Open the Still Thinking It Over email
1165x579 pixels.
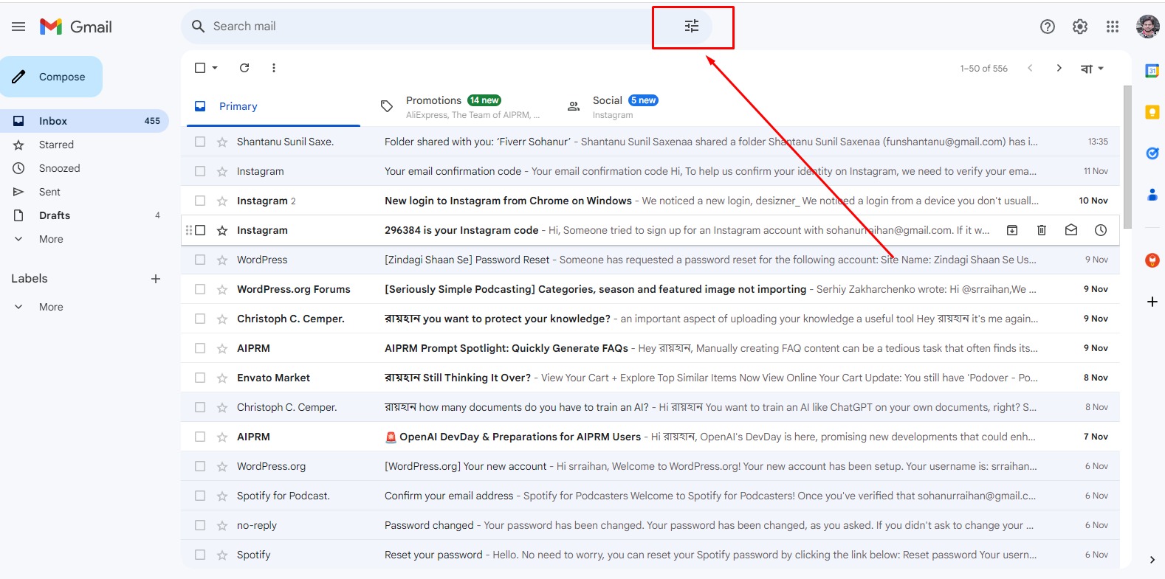tap(650, 378)
